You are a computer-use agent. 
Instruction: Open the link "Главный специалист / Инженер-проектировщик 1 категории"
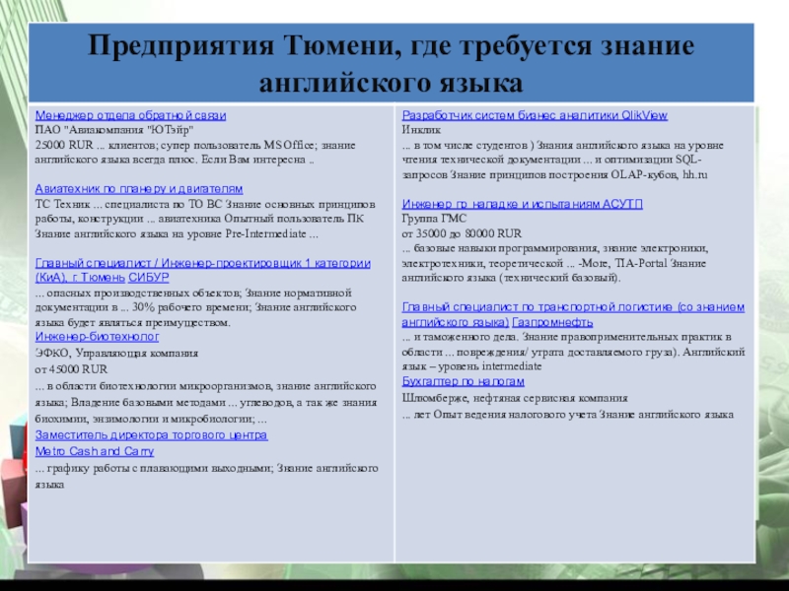[203, 263]
